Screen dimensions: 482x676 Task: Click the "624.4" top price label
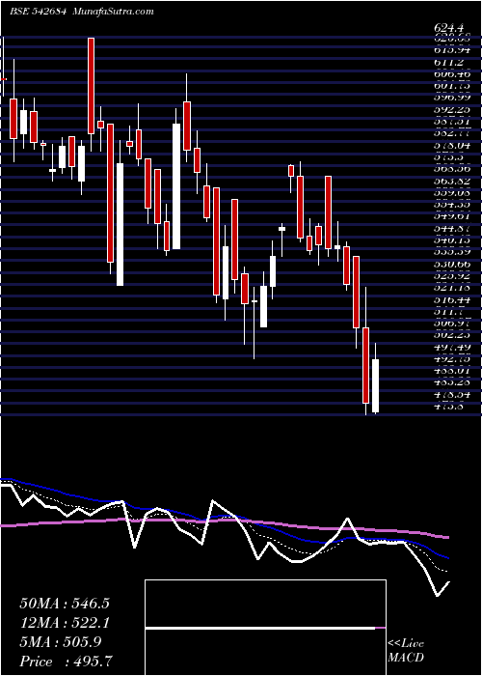coord(450,29)
